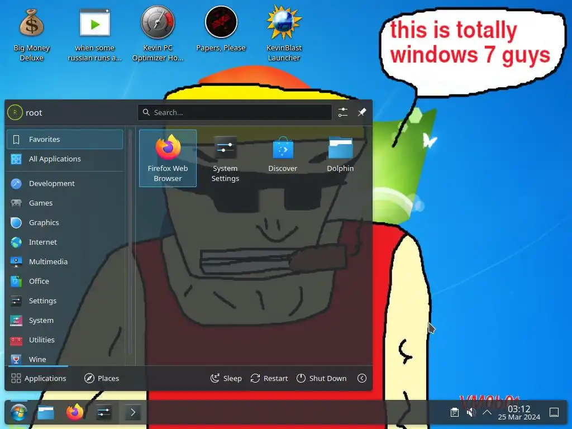Open Dolphin from the taskbar

pos(46,413)
